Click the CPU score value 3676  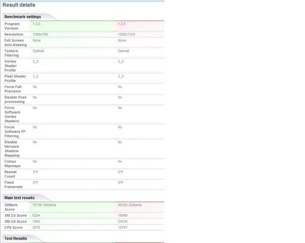[36, 227]
